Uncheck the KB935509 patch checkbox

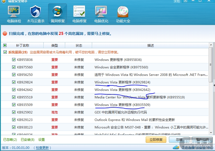point(14,105)
